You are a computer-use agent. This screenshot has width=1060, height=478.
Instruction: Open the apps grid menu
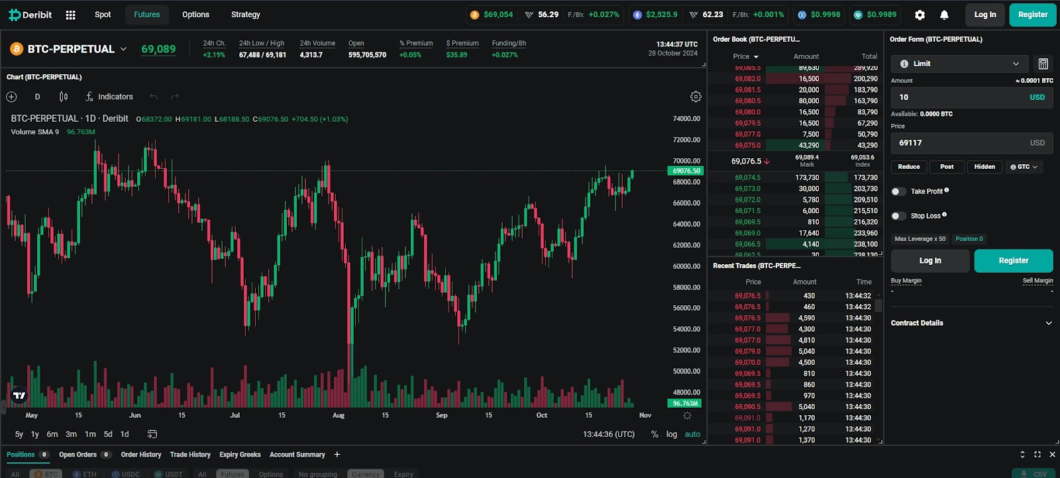pos(71,15)
